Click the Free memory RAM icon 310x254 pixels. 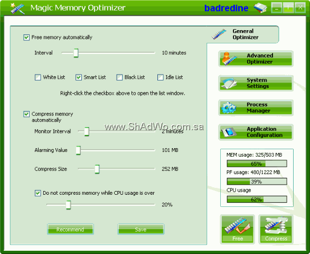coord(237,225)
